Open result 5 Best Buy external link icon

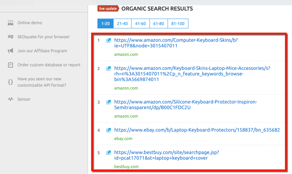click(x=109, y=153)
